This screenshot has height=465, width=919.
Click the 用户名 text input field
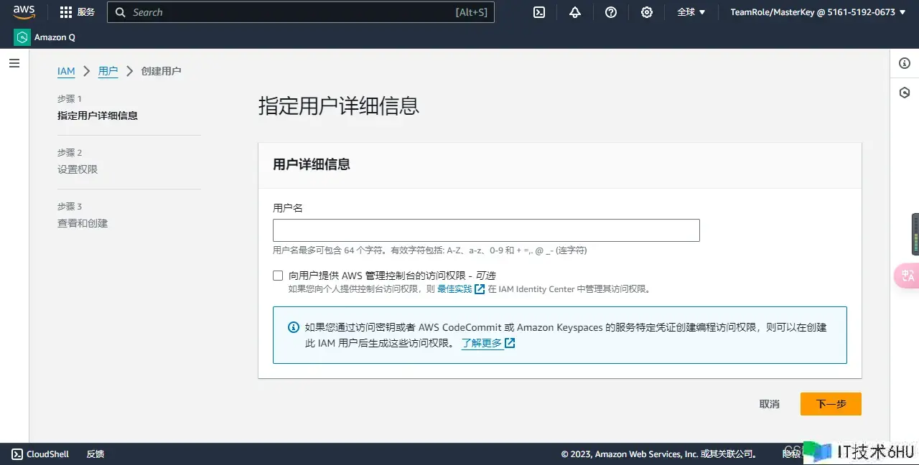click(486, 230)
